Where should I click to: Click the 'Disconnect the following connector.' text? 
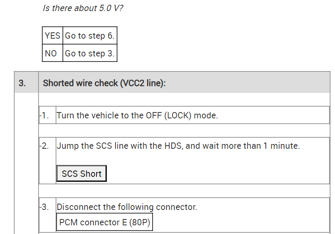click(x=127, y=207)
